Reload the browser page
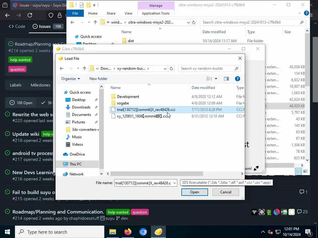Screen dimensions: 318x238 pyautogui.click(x=30, y=15)
